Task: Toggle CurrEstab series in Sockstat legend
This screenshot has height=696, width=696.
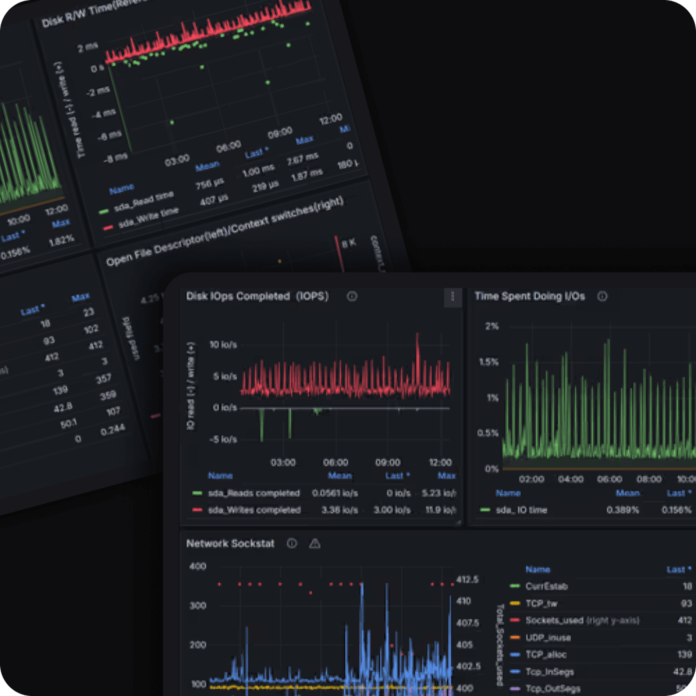Action: pos(546,586)
